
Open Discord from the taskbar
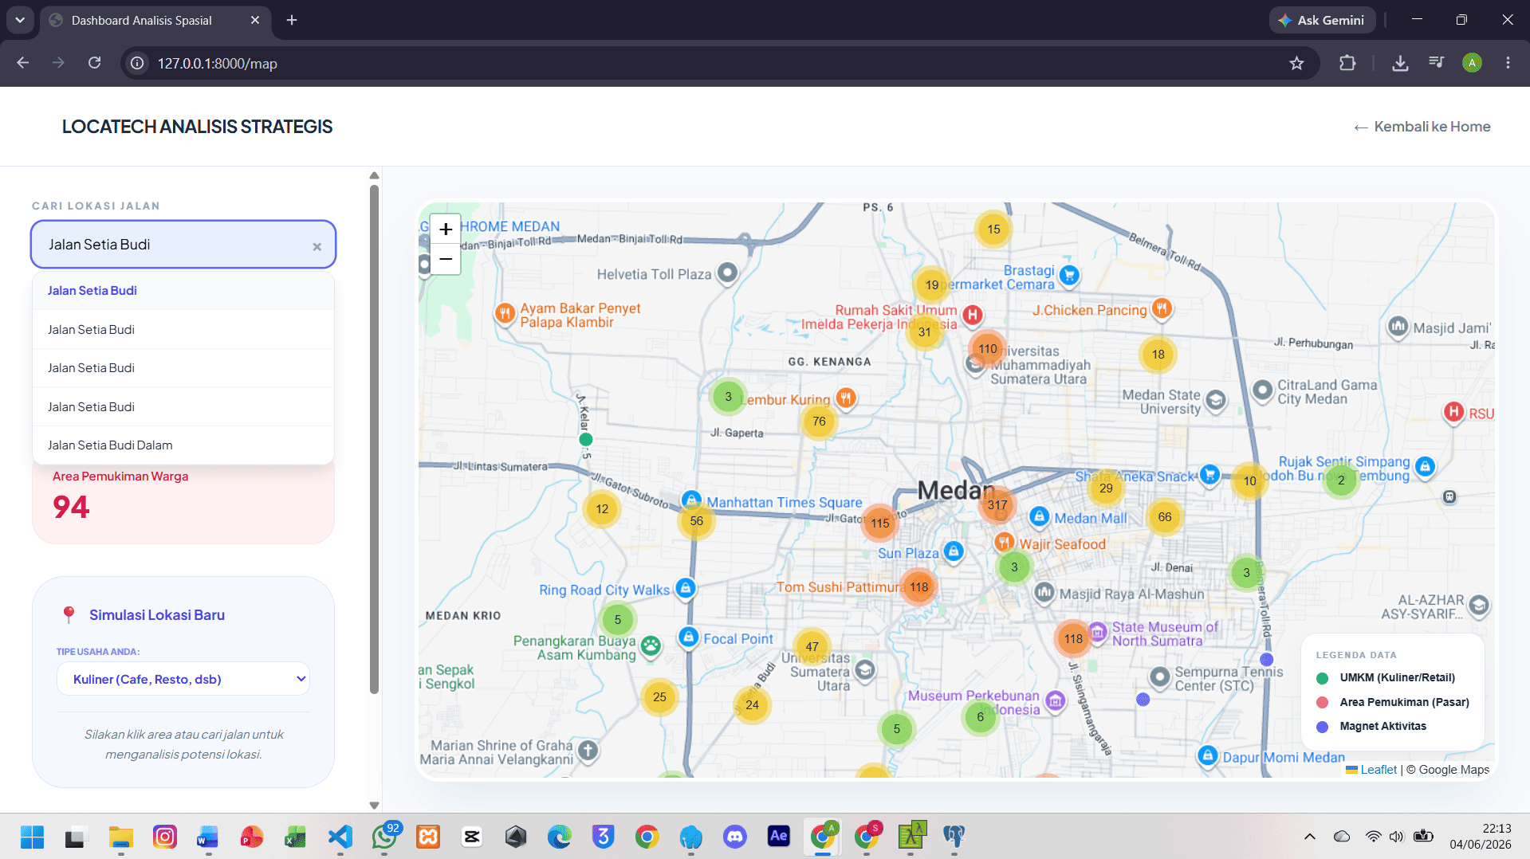click(735, 837)
